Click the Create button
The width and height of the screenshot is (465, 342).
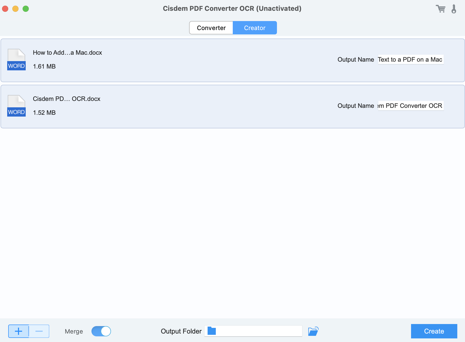click(434, 331)
